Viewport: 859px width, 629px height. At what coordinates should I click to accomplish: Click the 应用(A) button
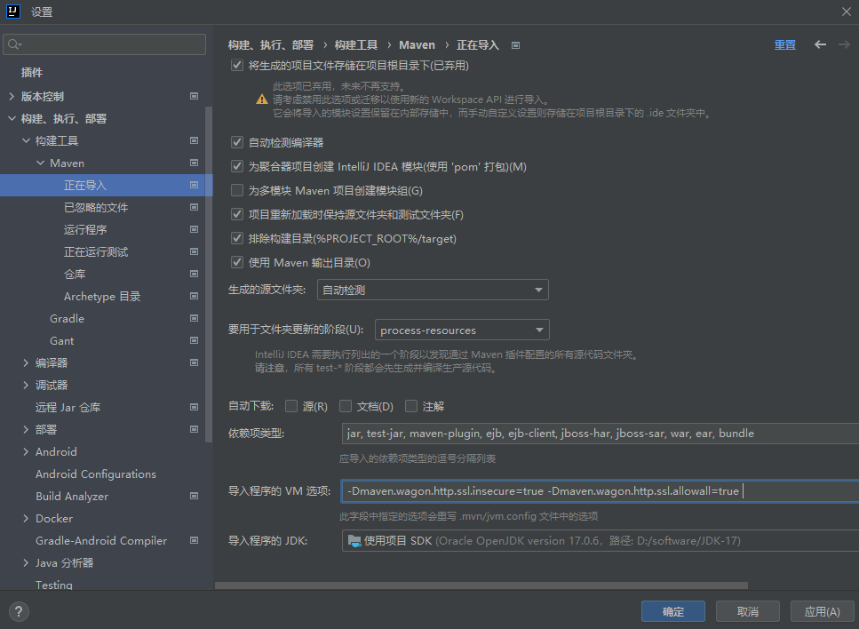click(x=822, y=611)
